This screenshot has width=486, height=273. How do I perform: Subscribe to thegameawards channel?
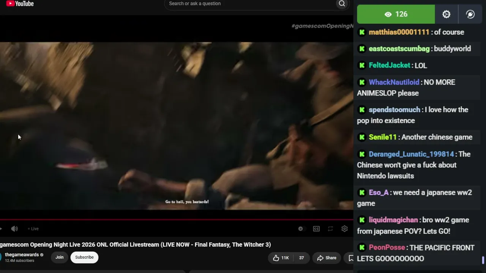tap(84, 257)
